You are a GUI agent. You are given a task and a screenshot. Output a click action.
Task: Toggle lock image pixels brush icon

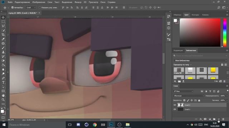click(x=188, y=100)
